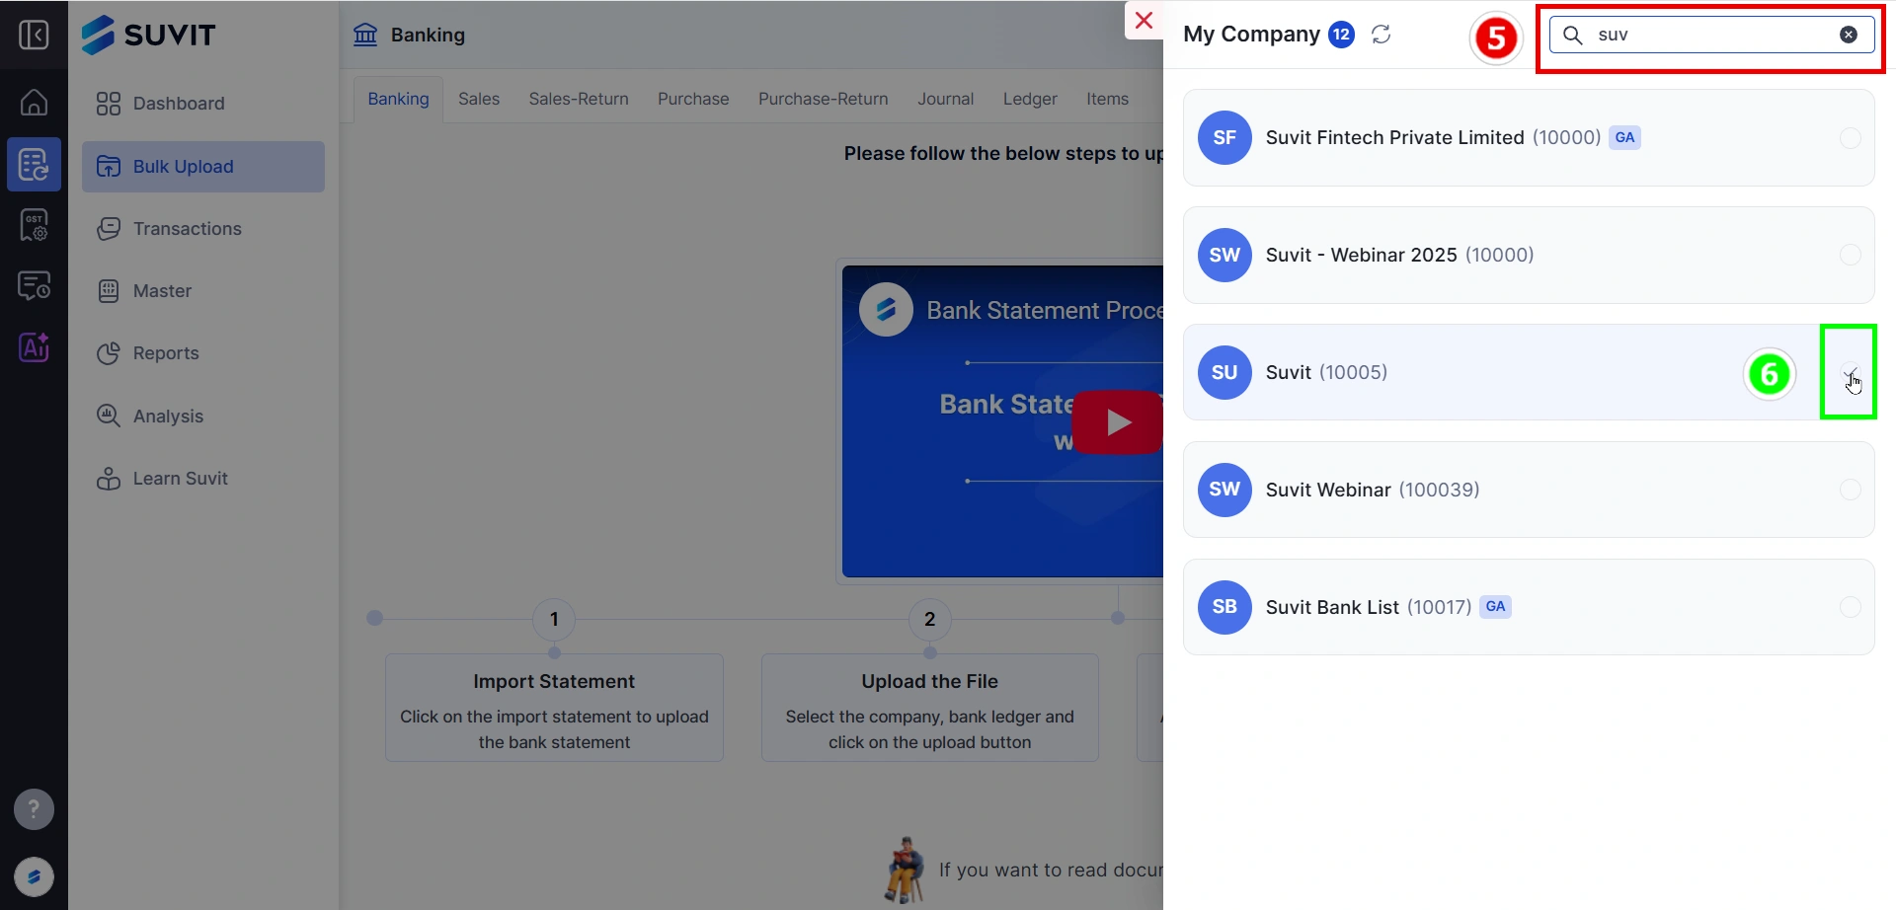Click the SW avatar of Suvit - Webinar 2025
This screenshot has height=910, width=1896.
click(x=1224, y=255)
